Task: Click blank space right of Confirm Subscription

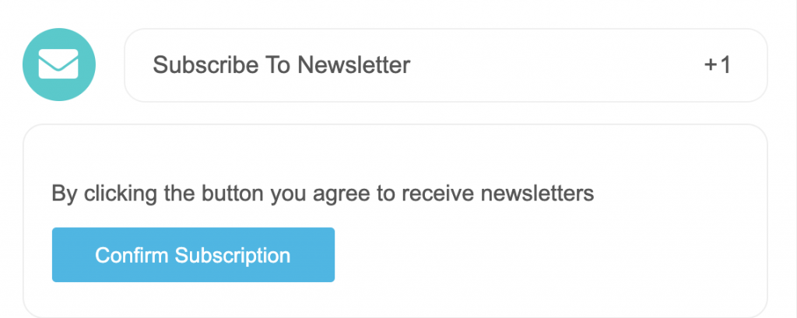Action: click(x=549, y=254)
